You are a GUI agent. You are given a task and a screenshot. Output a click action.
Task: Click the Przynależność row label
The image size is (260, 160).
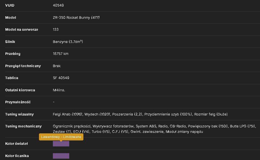point(18,102)
